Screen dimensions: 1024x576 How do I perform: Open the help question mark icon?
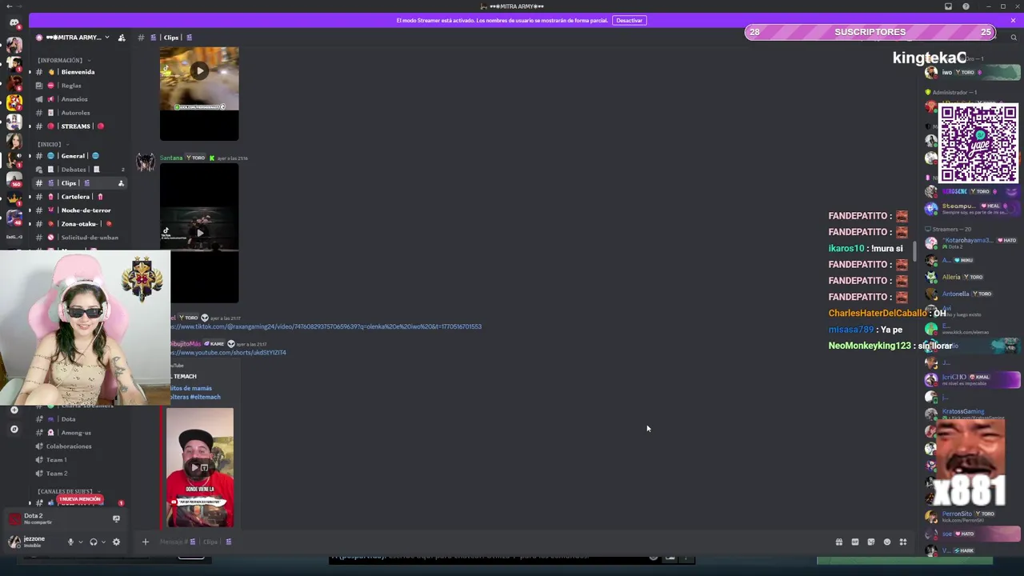click(x=966, y=6)
